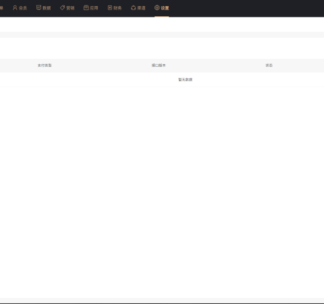Click the 营销 tag icon
The image size is (324, 304).
click(62, 7)
